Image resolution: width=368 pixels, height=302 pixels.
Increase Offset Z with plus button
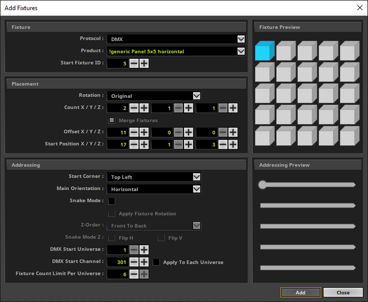[x=233, y=132]
